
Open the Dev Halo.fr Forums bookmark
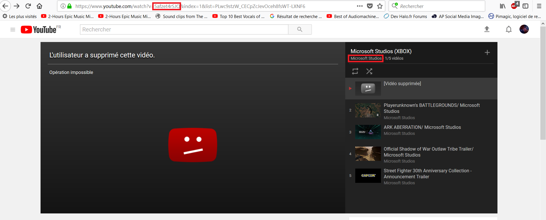click(406, 17)
